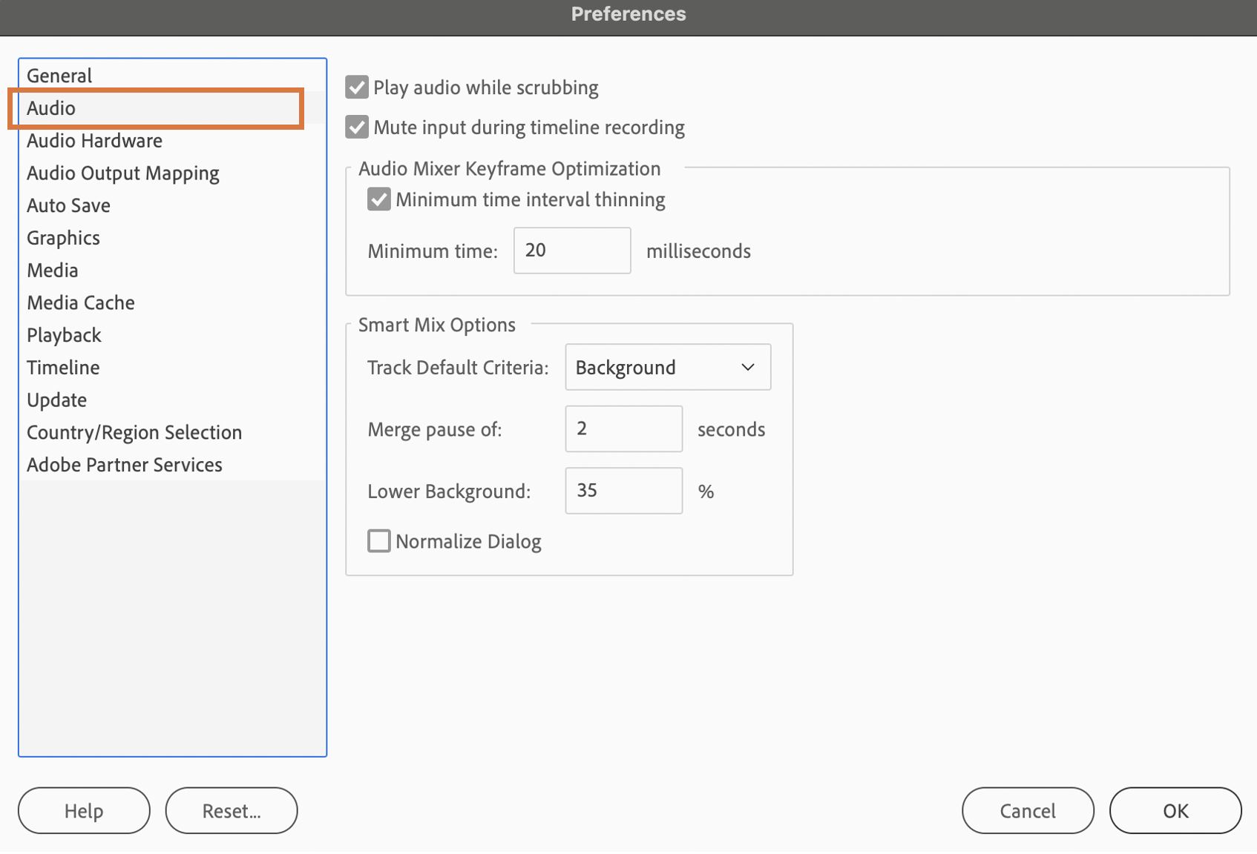Select General in the preferences list

pos(59,76)
